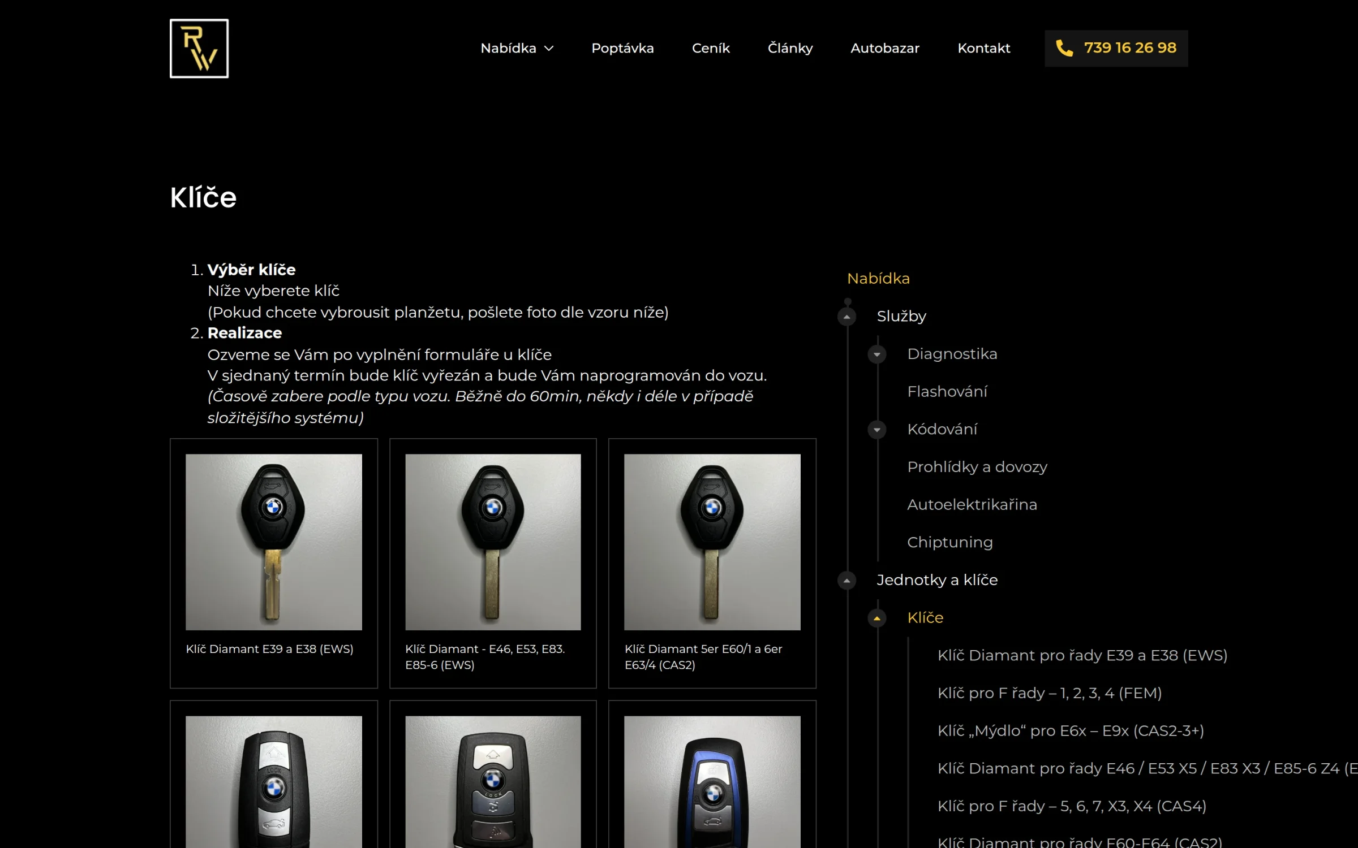
Task: Open Flashování in the sidebar
Action: tap(947, 392)
